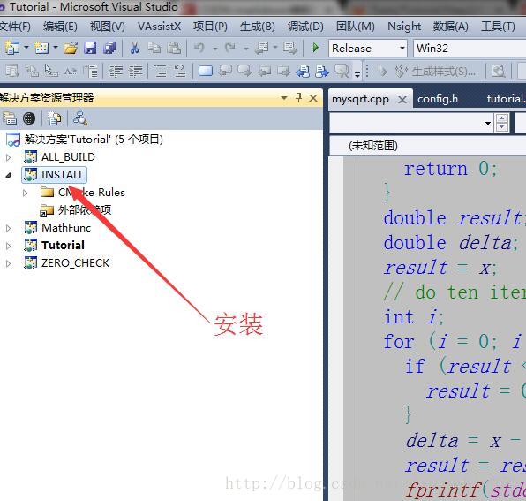The width and height of the screenshot is (526, 501).
Task: Open the 项目(P) menu
Action: pyautogui.click(x=210, y=27)
